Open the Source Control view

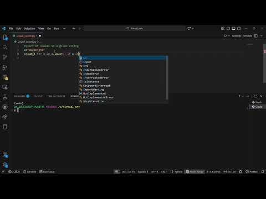(5, 57)
